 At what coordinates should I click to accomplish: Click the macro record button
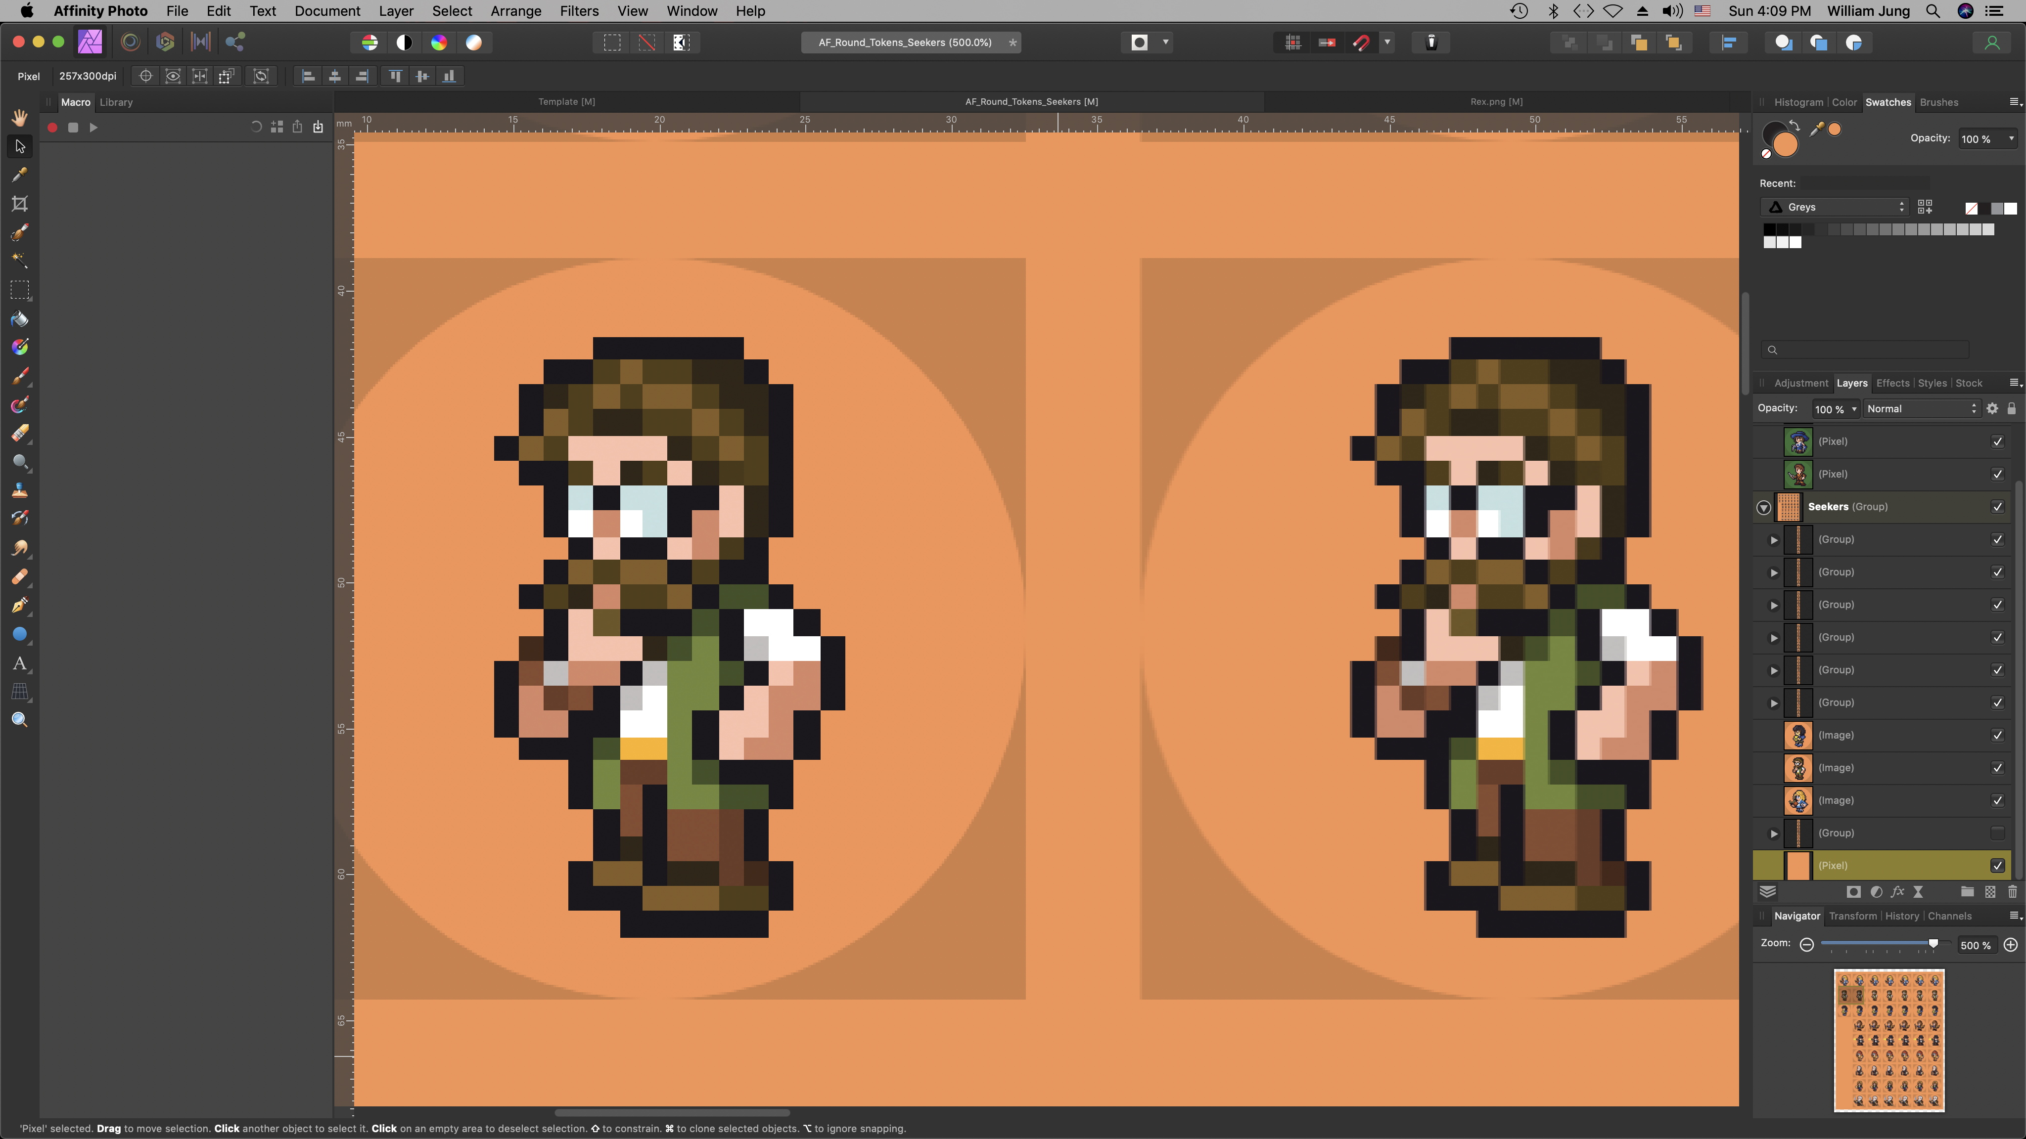pyautogui.click(x=53, y=128)
